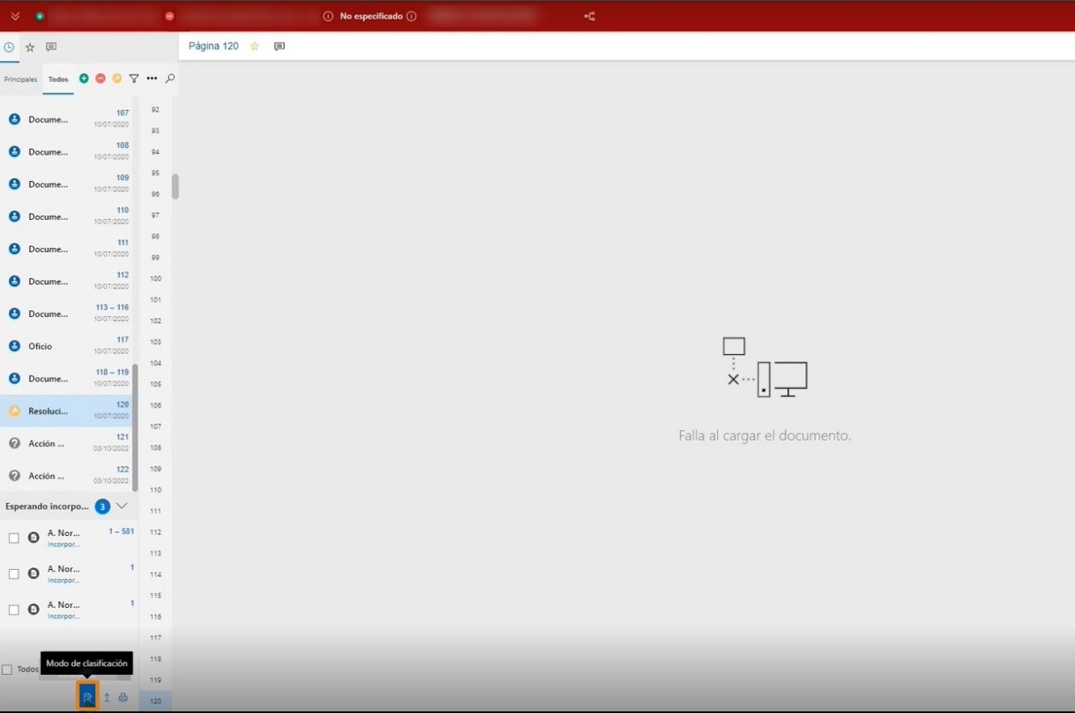Jump to page 100 in page strip

(155, 279)
